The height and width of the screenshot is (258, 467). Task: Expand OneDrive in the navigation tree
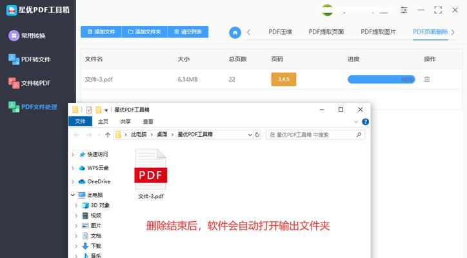pyautogui.click(x=73, y=182)
